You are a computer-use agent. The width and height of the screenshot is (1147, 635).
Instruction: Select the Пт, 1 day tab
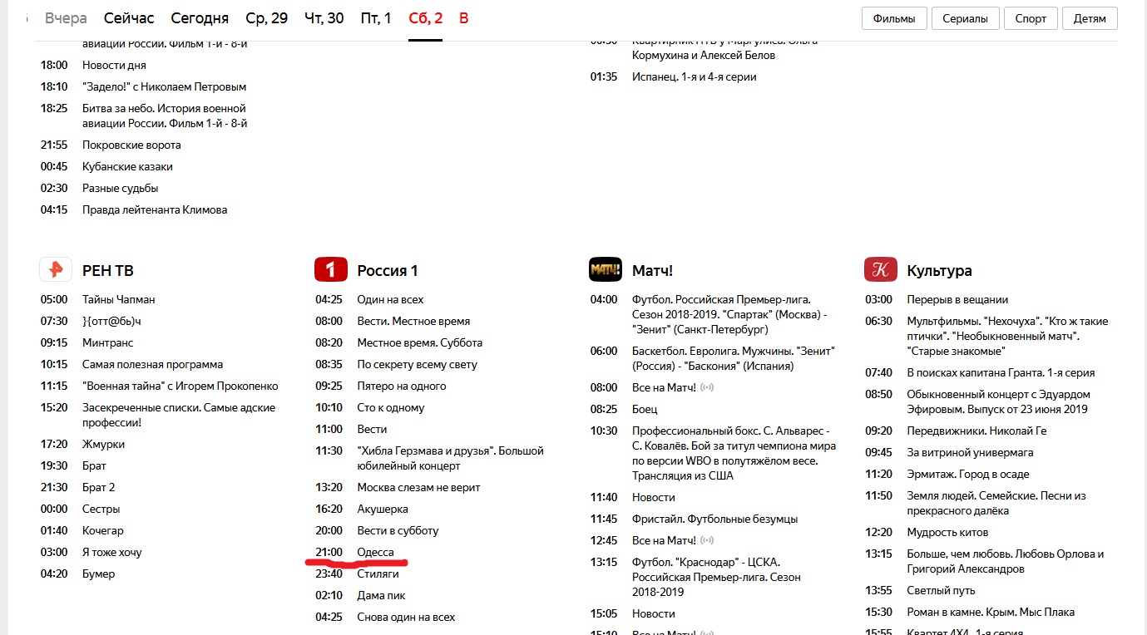click(x=376, y=18)
